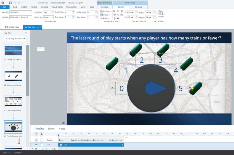
Task: Hide the Dial 1 layer with its eye toggle
Action: (36, 144)
